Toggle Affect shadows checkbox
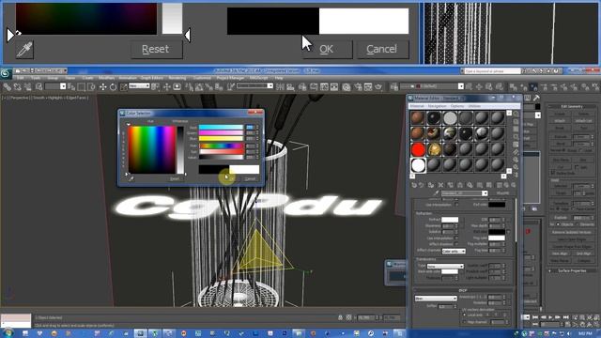Screen dimensions: 601x338 click(x=456, y=244)
